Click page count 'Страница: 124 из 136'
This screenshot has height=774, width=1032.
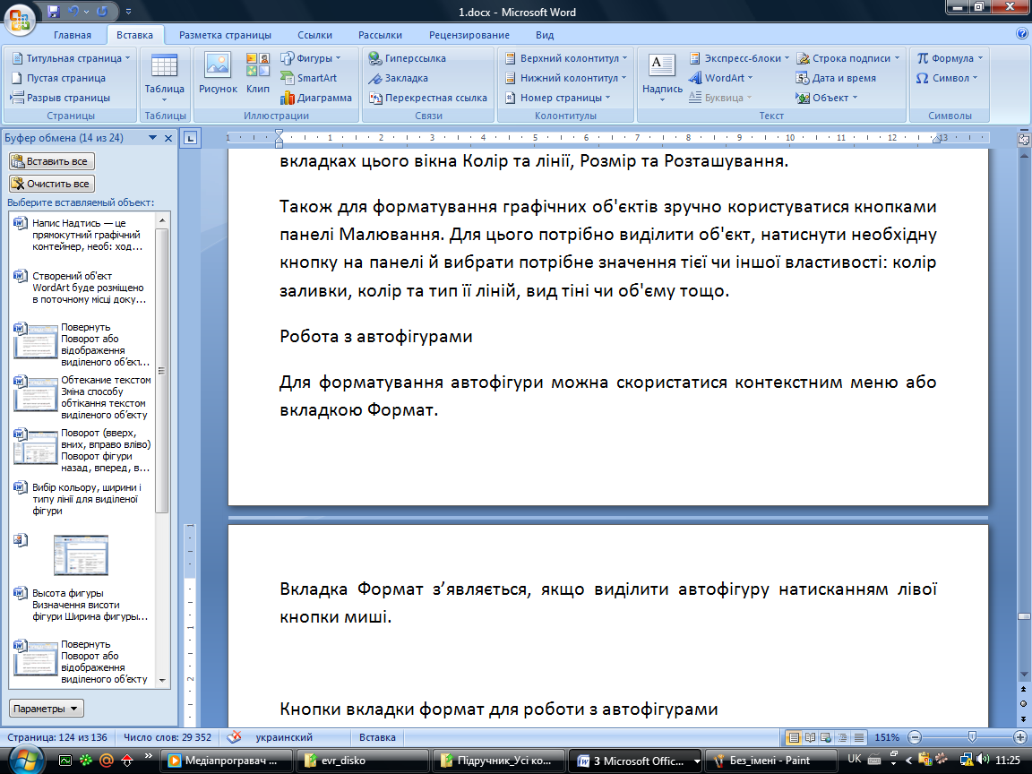pyautogui.click(x=57, y=737)
